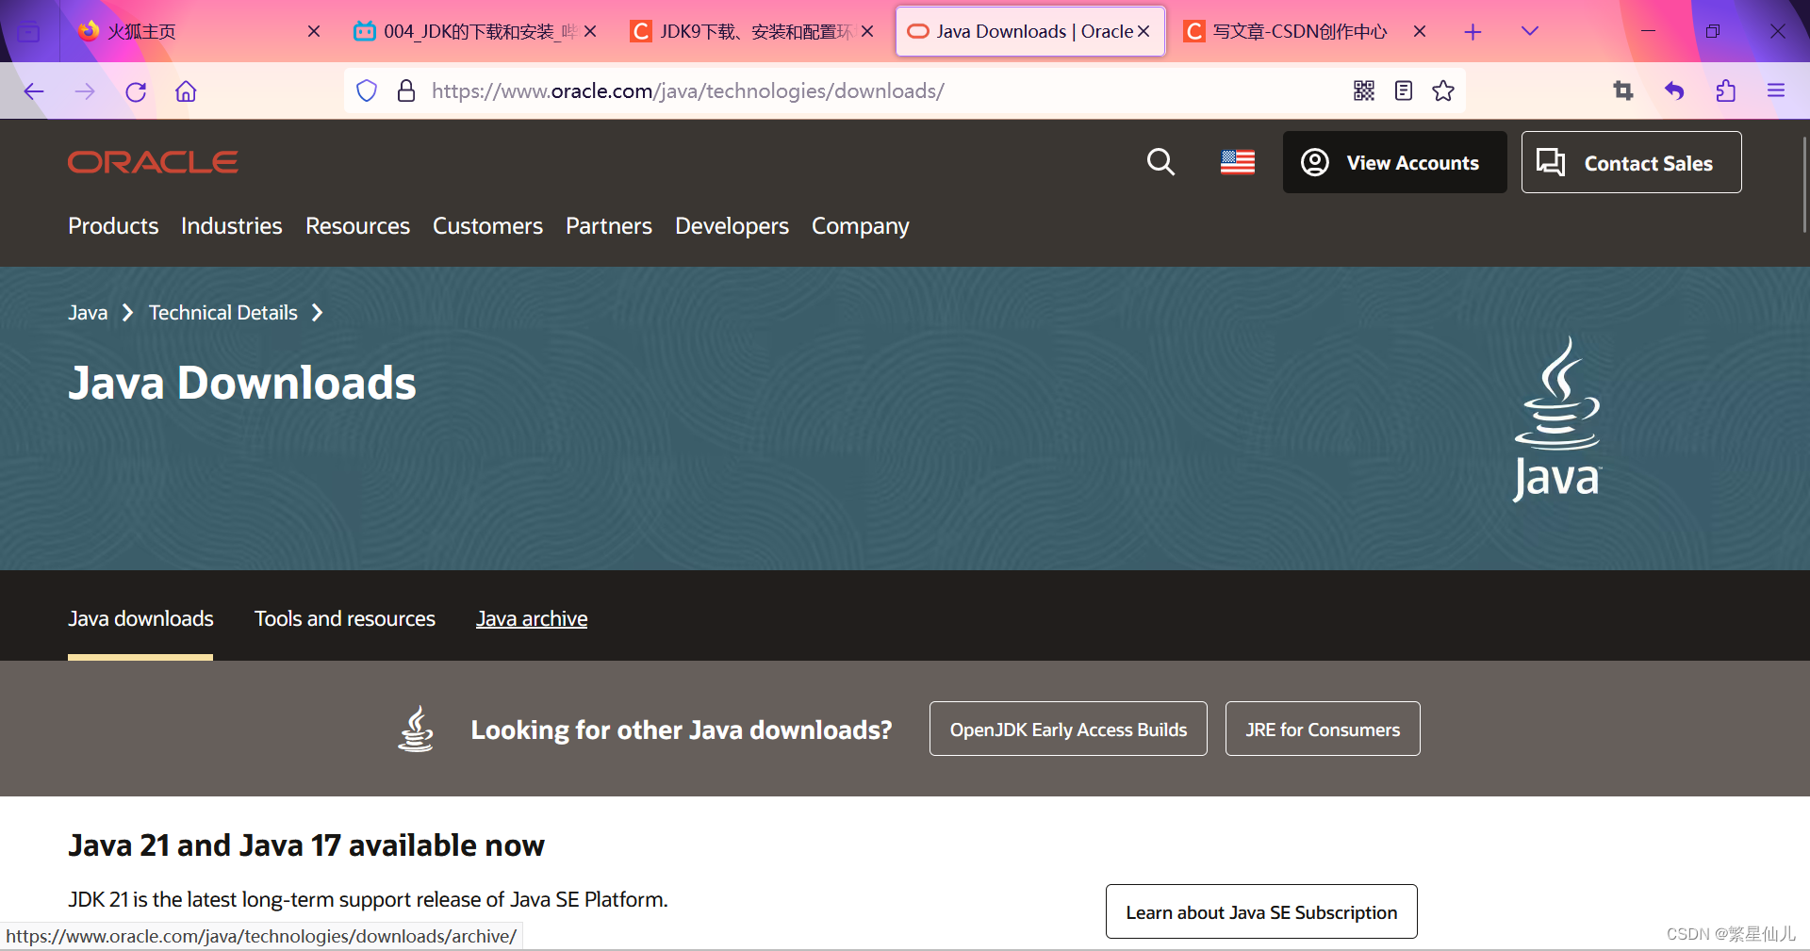Open the Products menu
This screenshot has height=951, width=1810.
click(113, 226)
